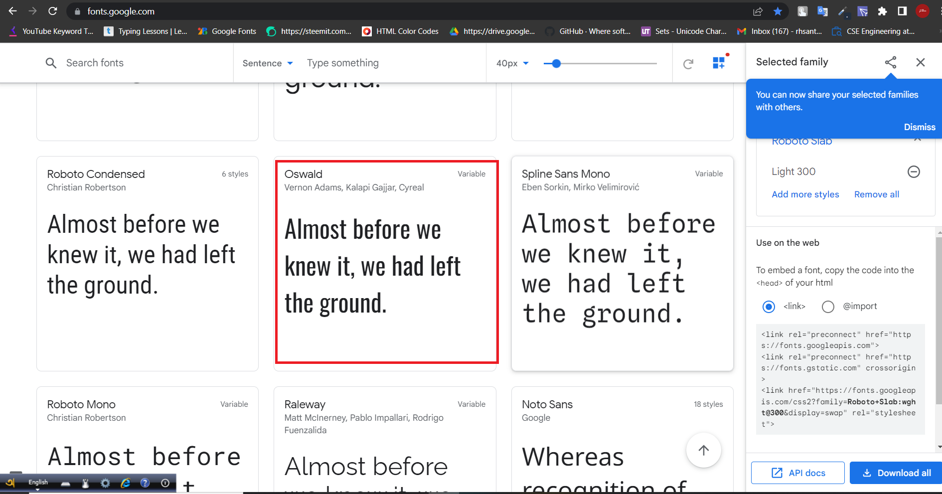Image resolution: width=942 pixels, height=494 pixels.
Task: Remove the Light 300 style with minus icon
Action: [914, 171]
